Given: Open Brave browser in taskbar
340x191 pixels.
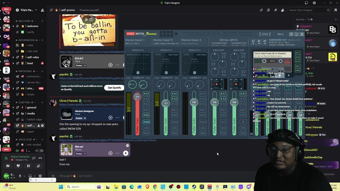Looking at the screenshot, I should [x=147, y=187].
